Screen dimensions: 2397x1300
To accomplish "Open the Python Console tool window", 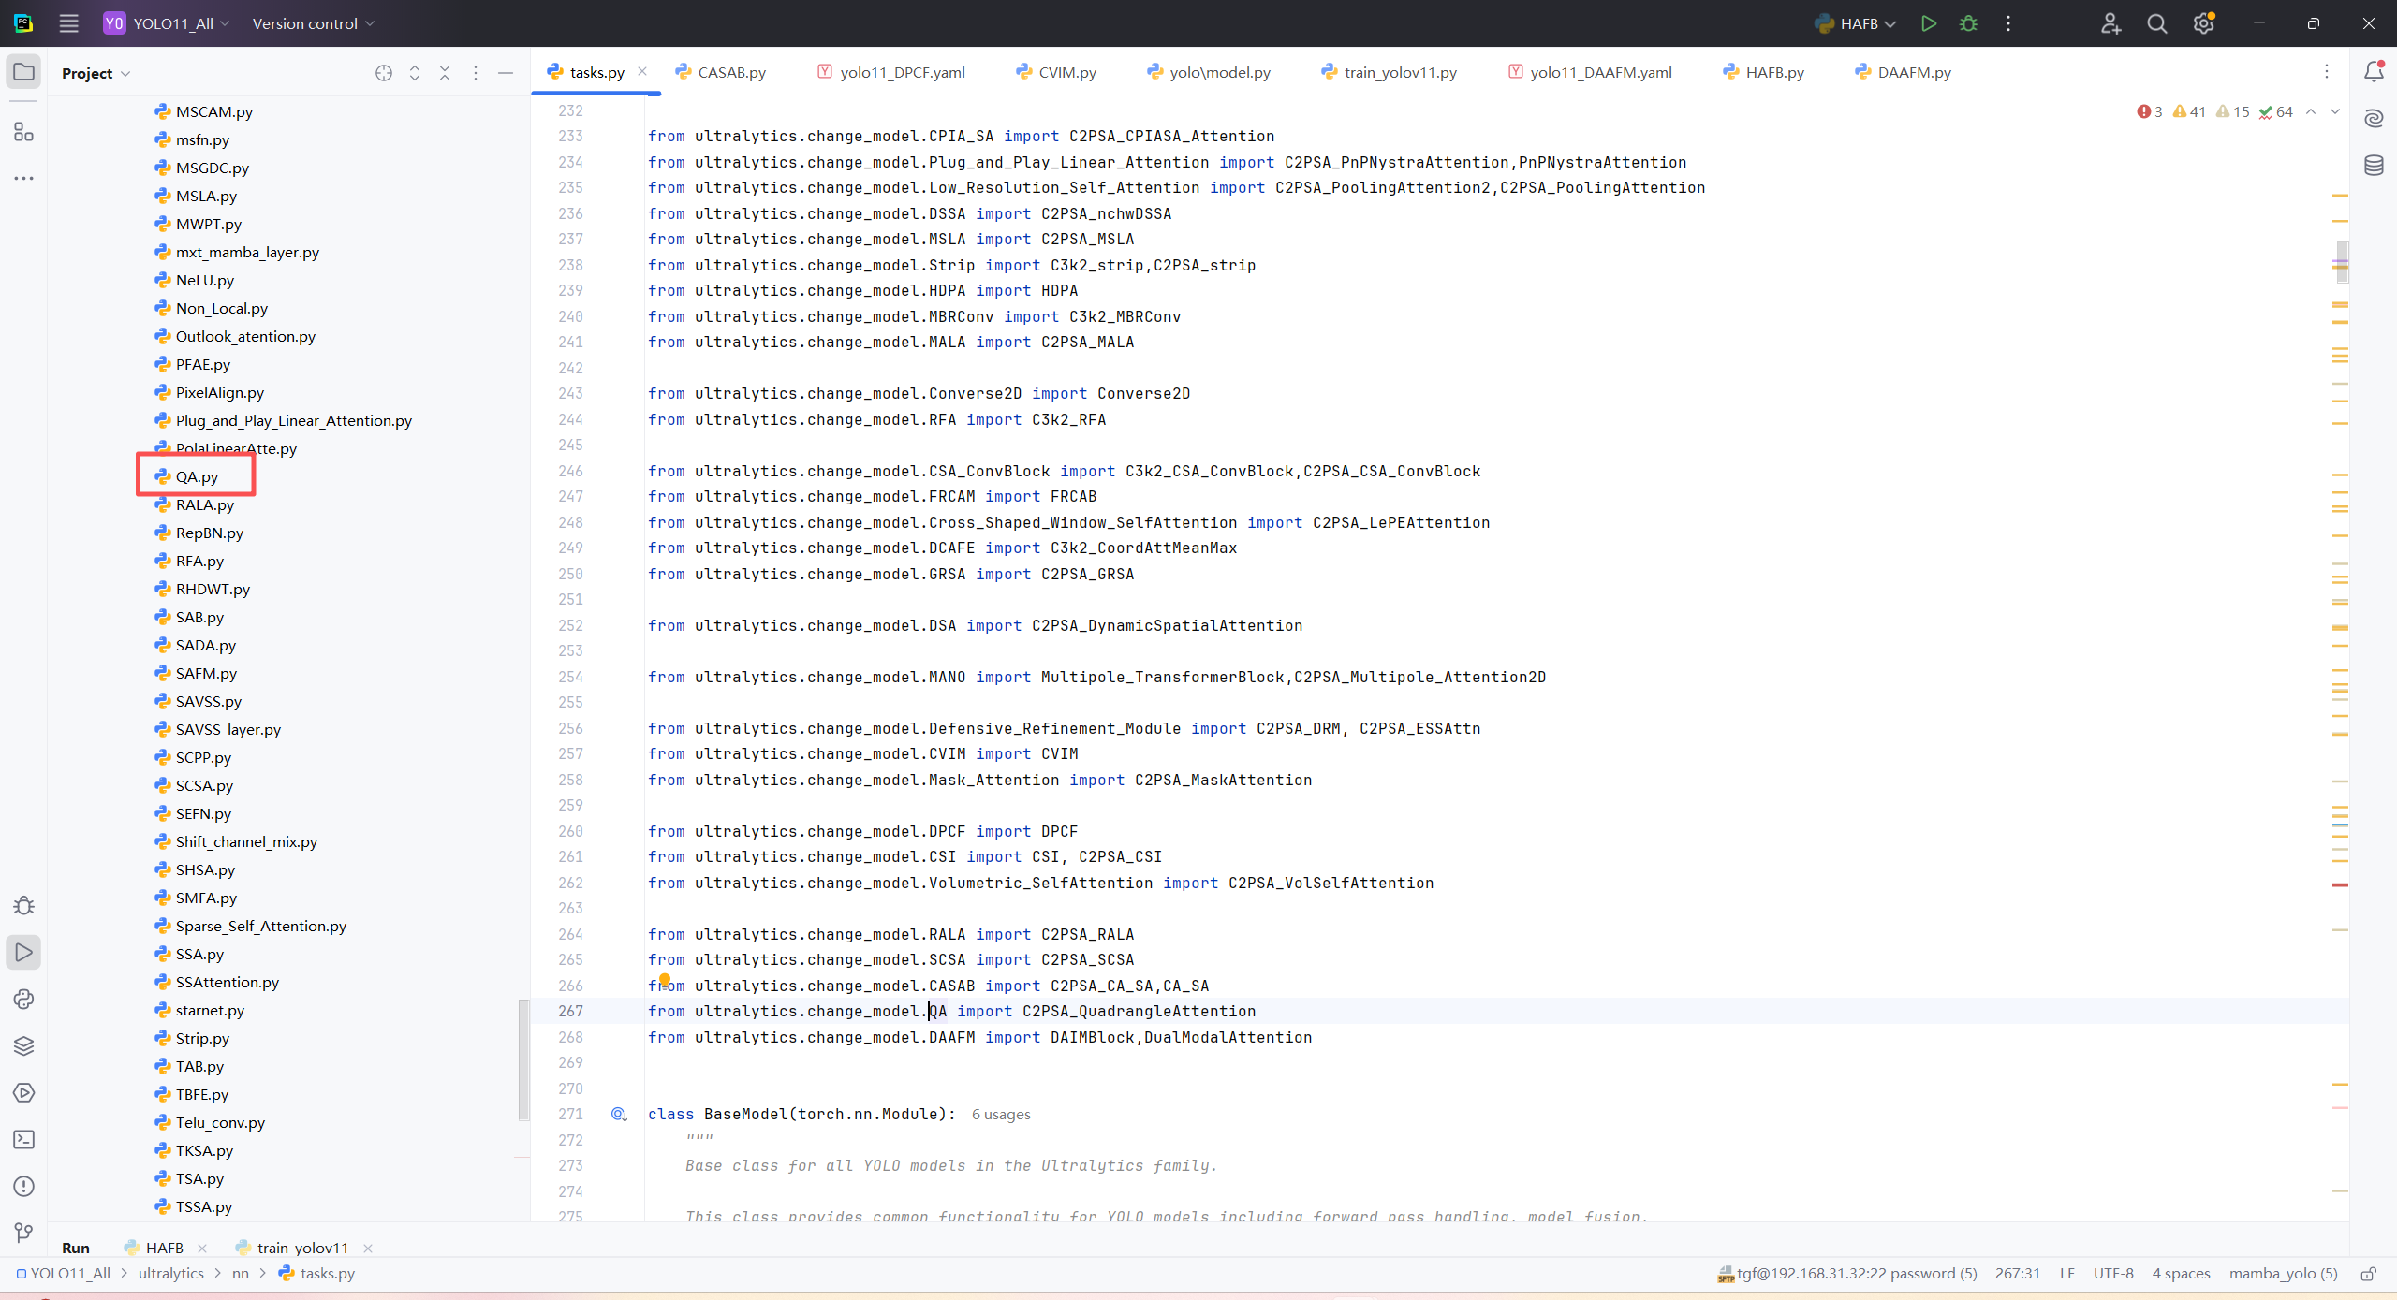I will pos(23,999).
